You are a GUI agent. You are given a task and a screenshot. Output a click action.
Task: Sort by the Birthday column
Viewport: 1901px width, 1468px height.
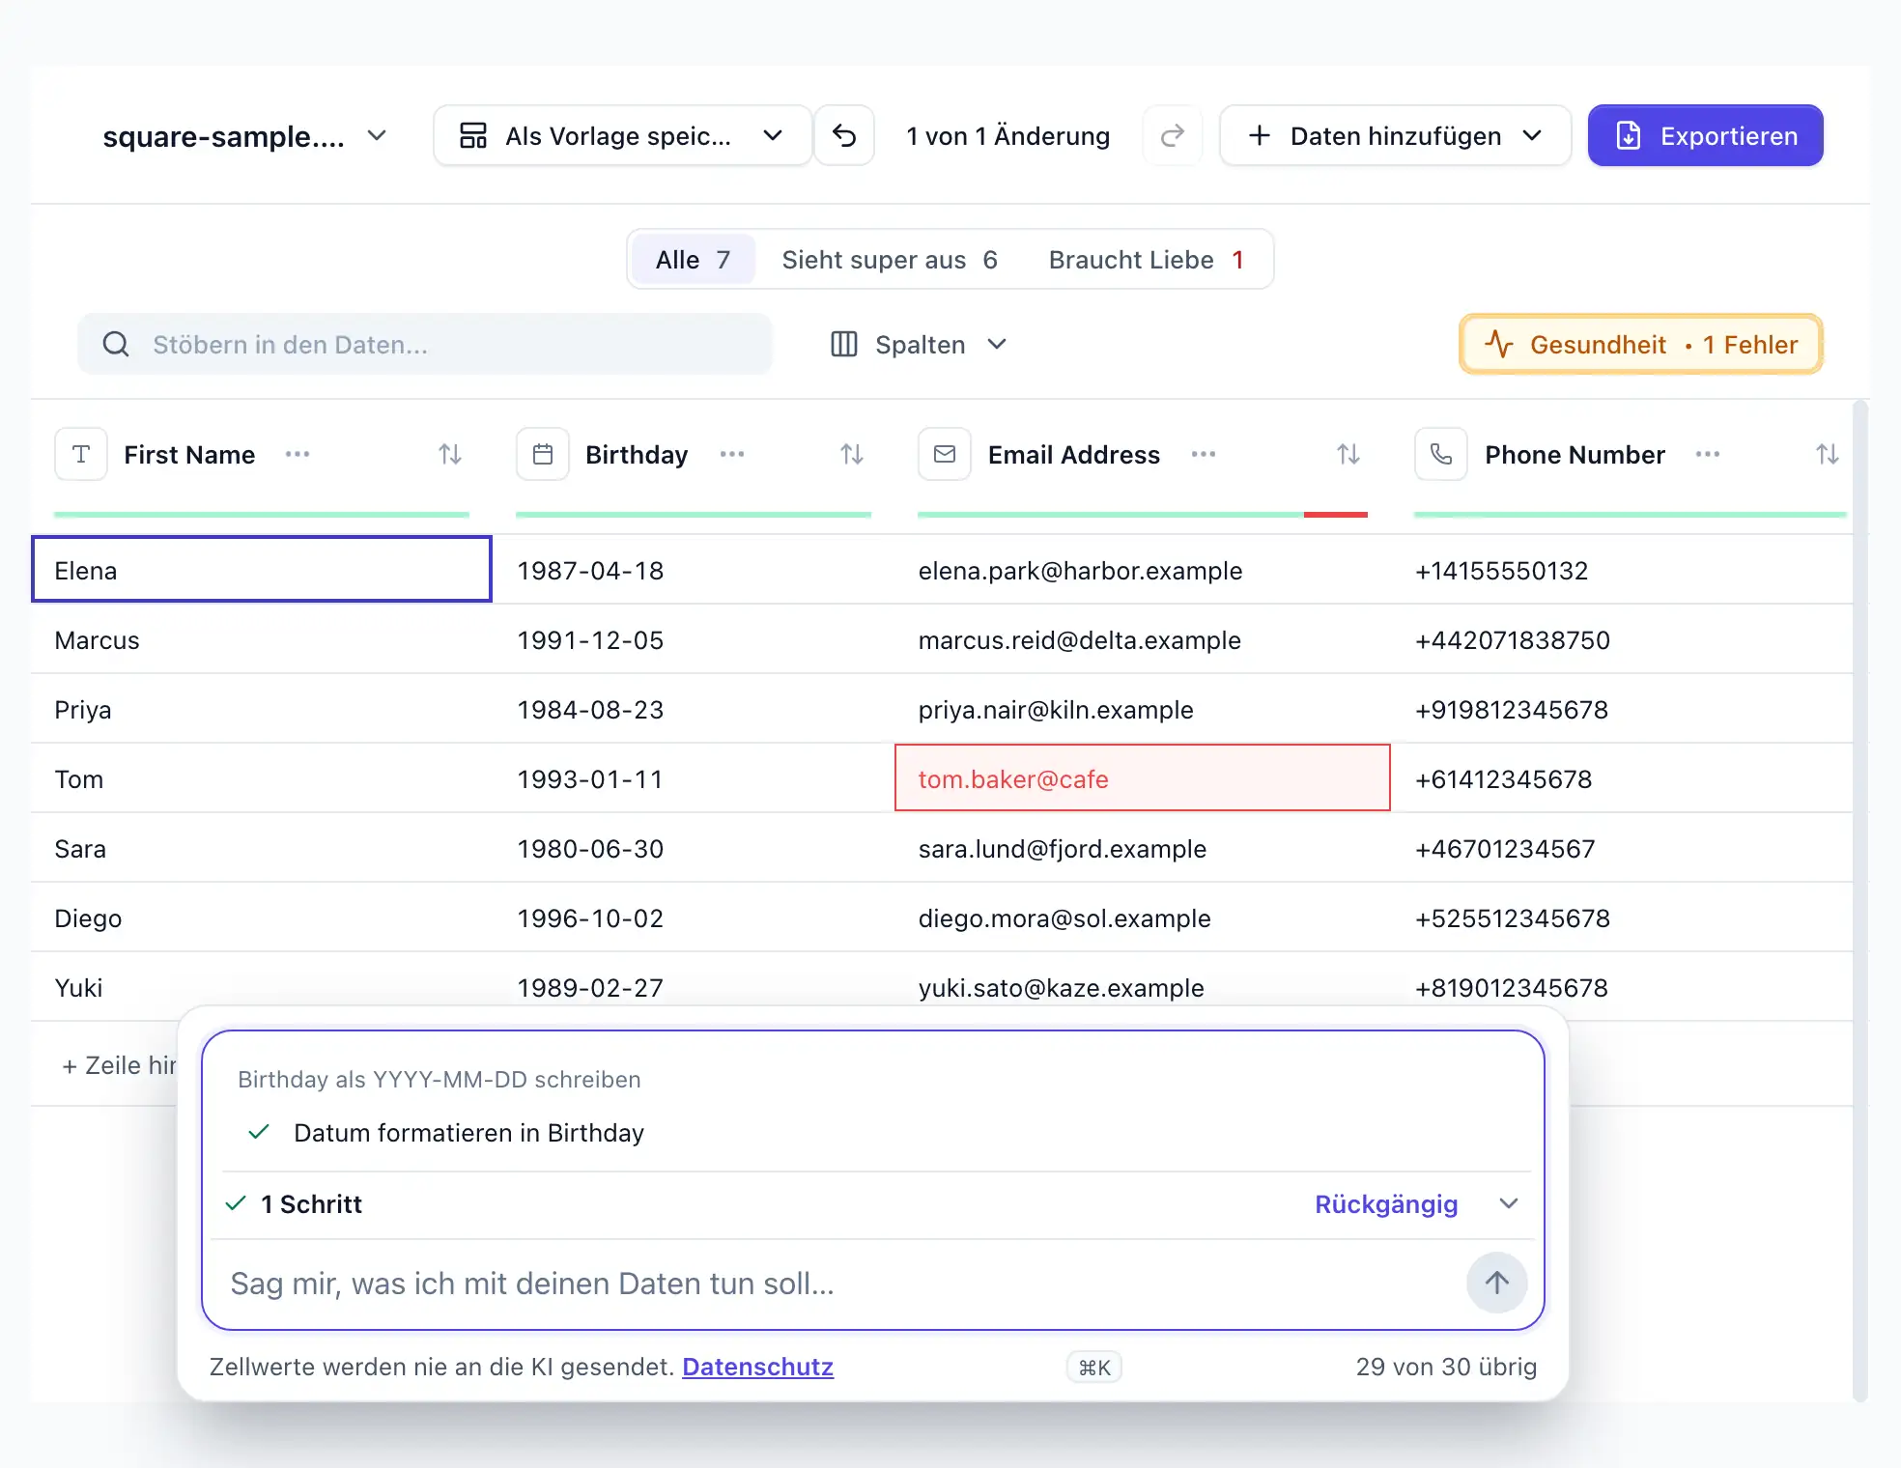(x=852, y=454)
